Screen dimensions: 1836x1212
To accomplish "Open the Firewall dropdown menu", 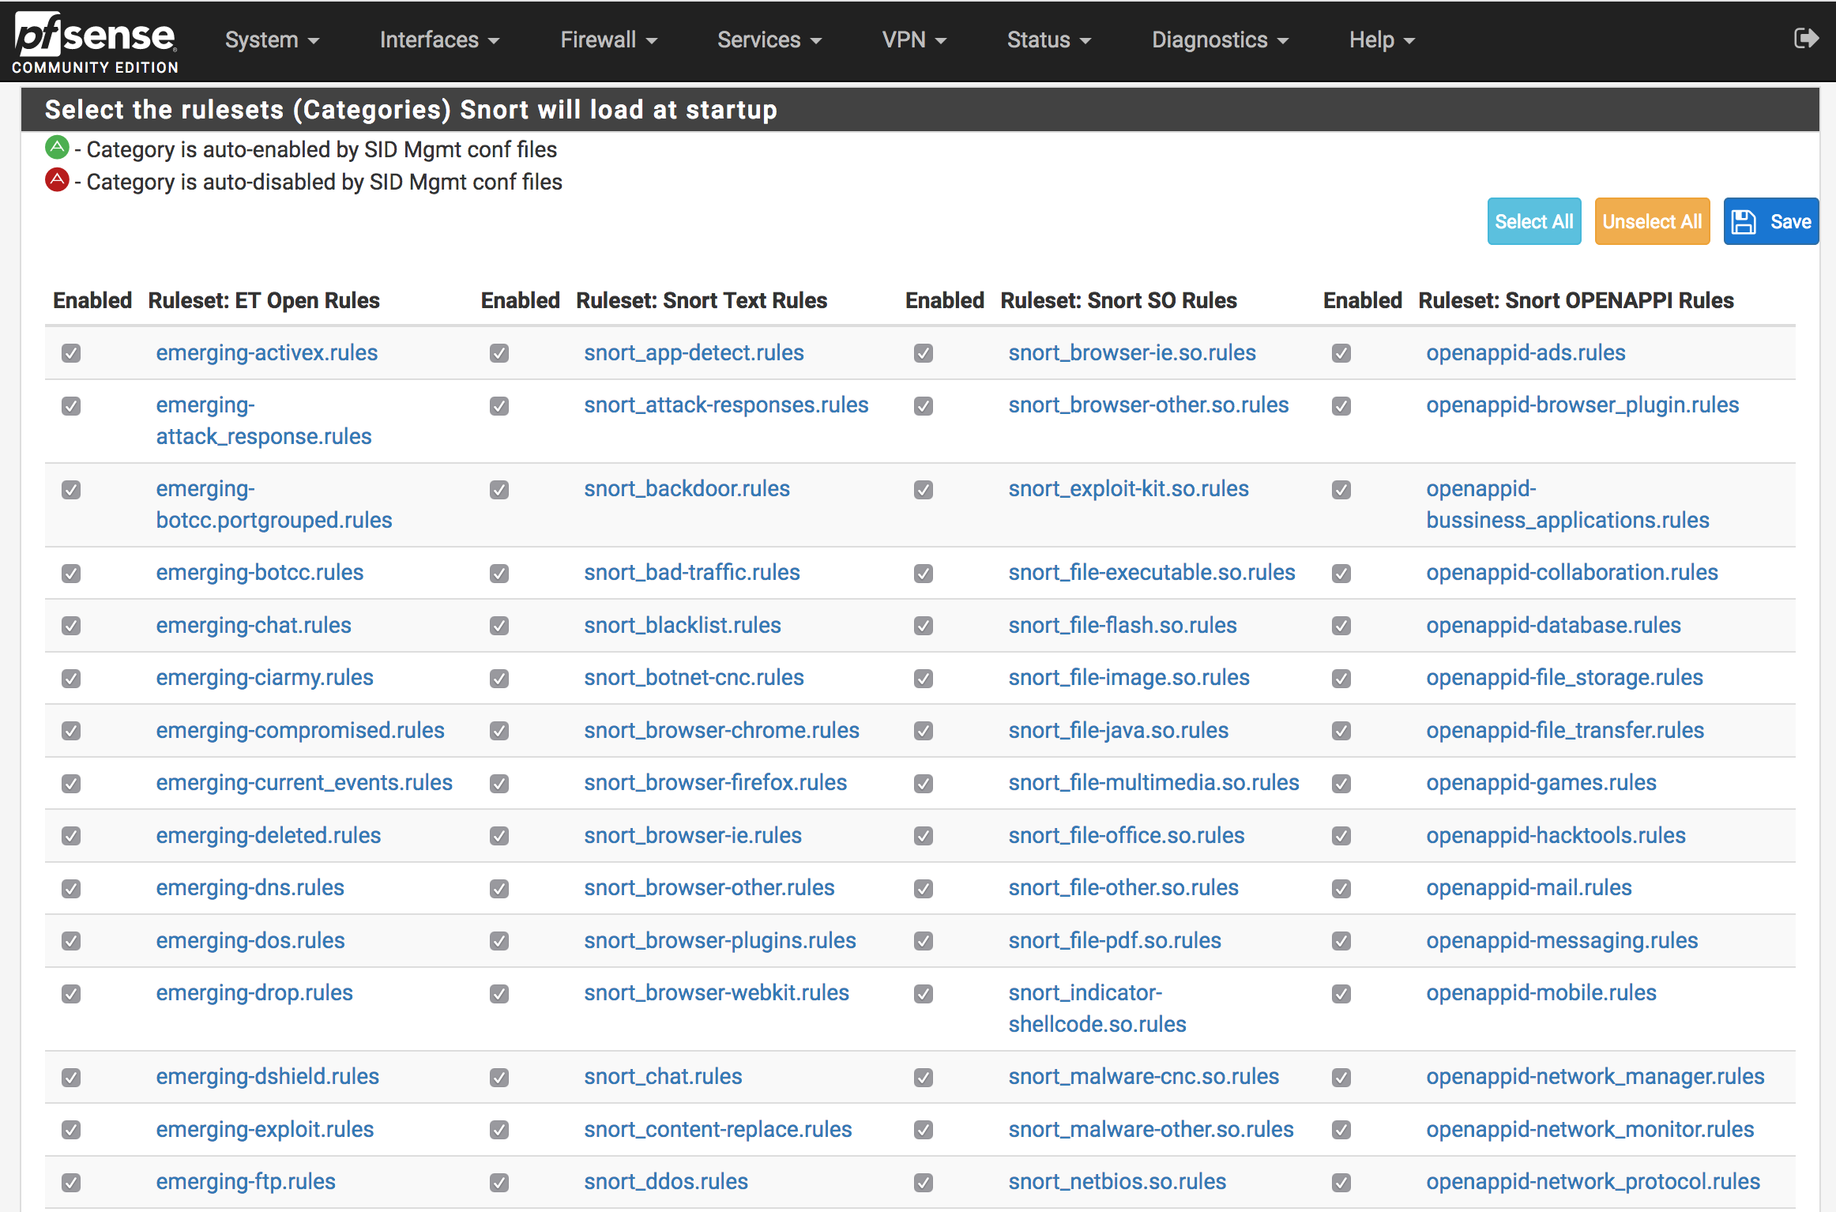I will point(608,40).
